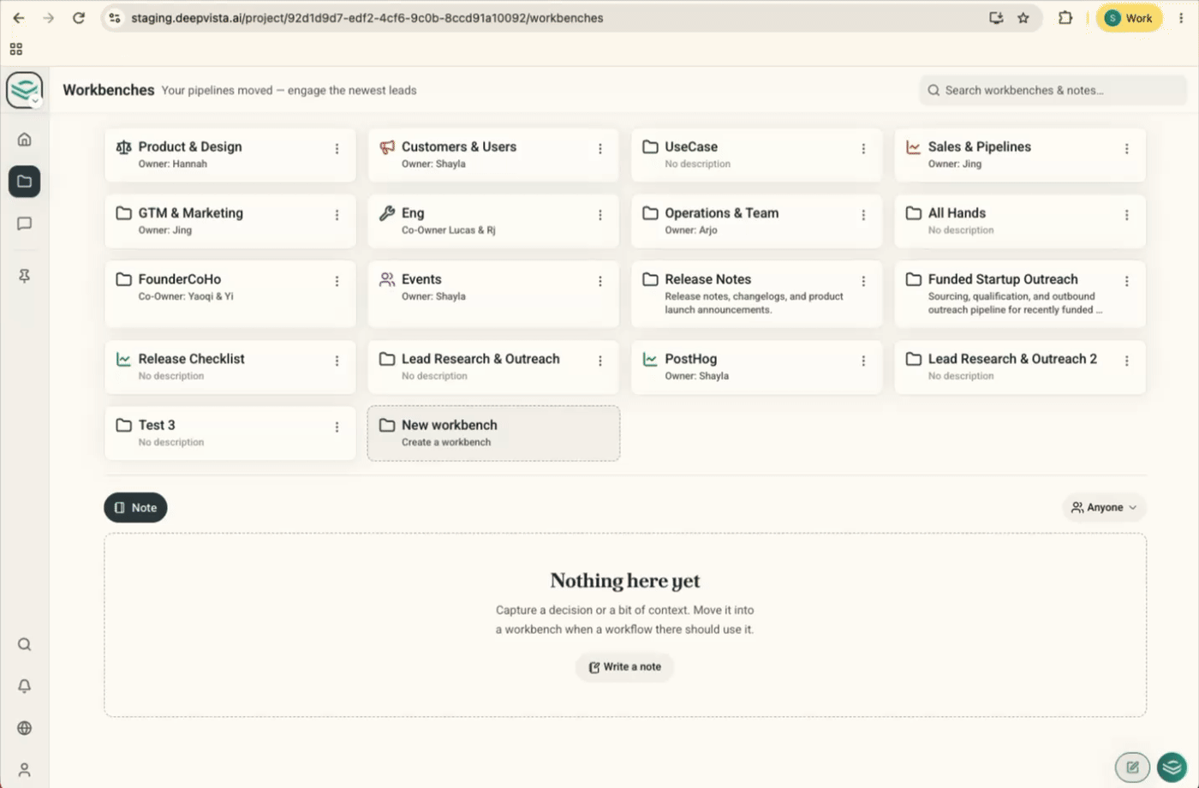The image size is (1199, 788).
Task: Select the Workbenches folder icon in sidebar
Action: tap(24, 182)
